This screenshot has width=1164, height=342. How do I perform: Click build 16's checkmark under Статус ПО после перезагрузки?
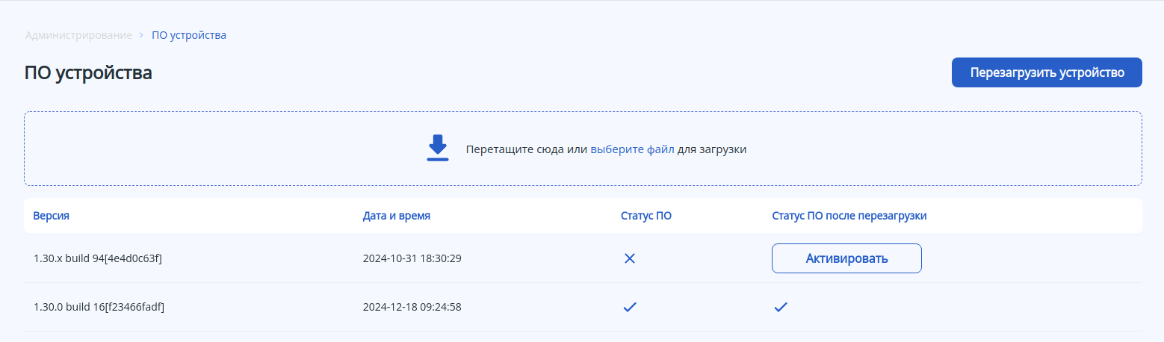pyautogui.click(x=781, y=307)
